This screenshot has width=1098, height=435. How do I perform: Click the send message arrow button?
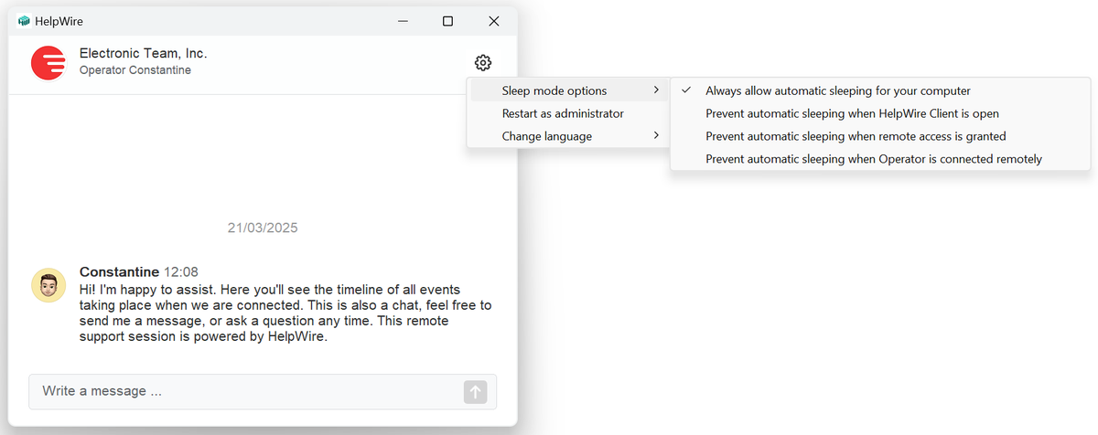tap(475, 392)
